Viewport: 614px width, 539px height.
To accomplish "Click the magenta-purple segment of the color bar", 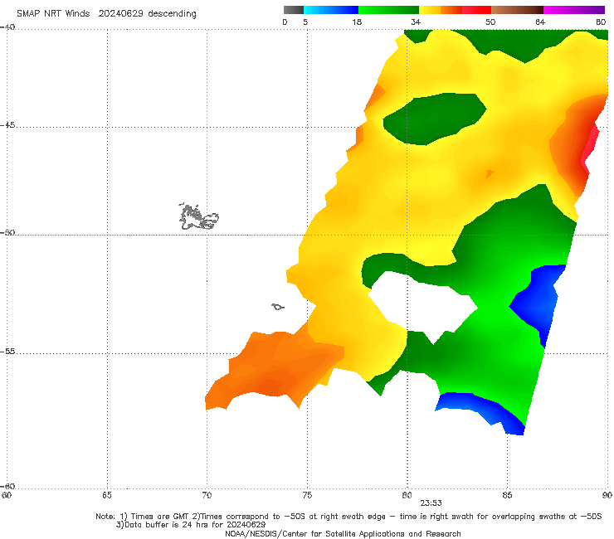I will (574, 10).
